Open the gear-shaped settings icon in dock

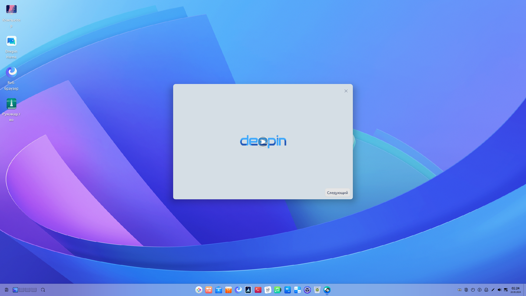pos(307,290)
